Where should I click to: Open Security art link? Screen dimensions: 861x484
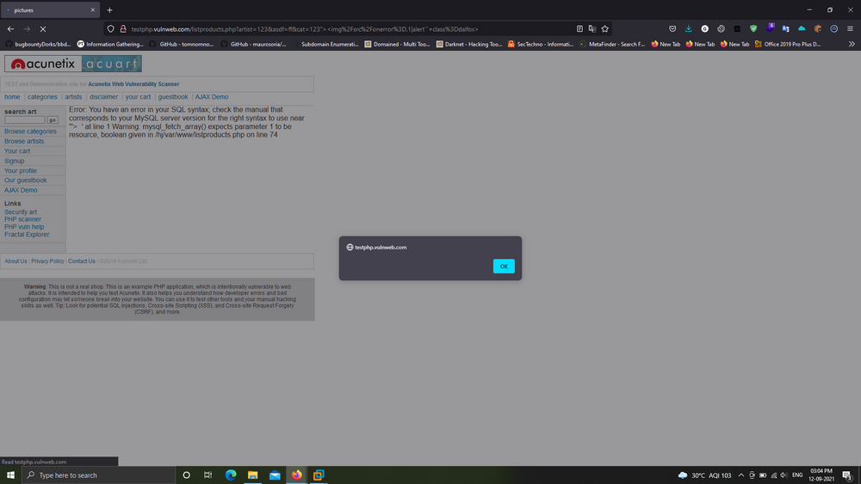pos(21,212)
